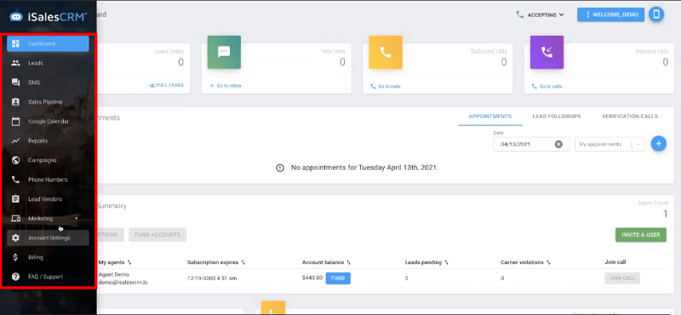Screen dimensions: 681x315
Task: Click the green New texts message tile
Action: pyautogui.click(x=224, y=52)
